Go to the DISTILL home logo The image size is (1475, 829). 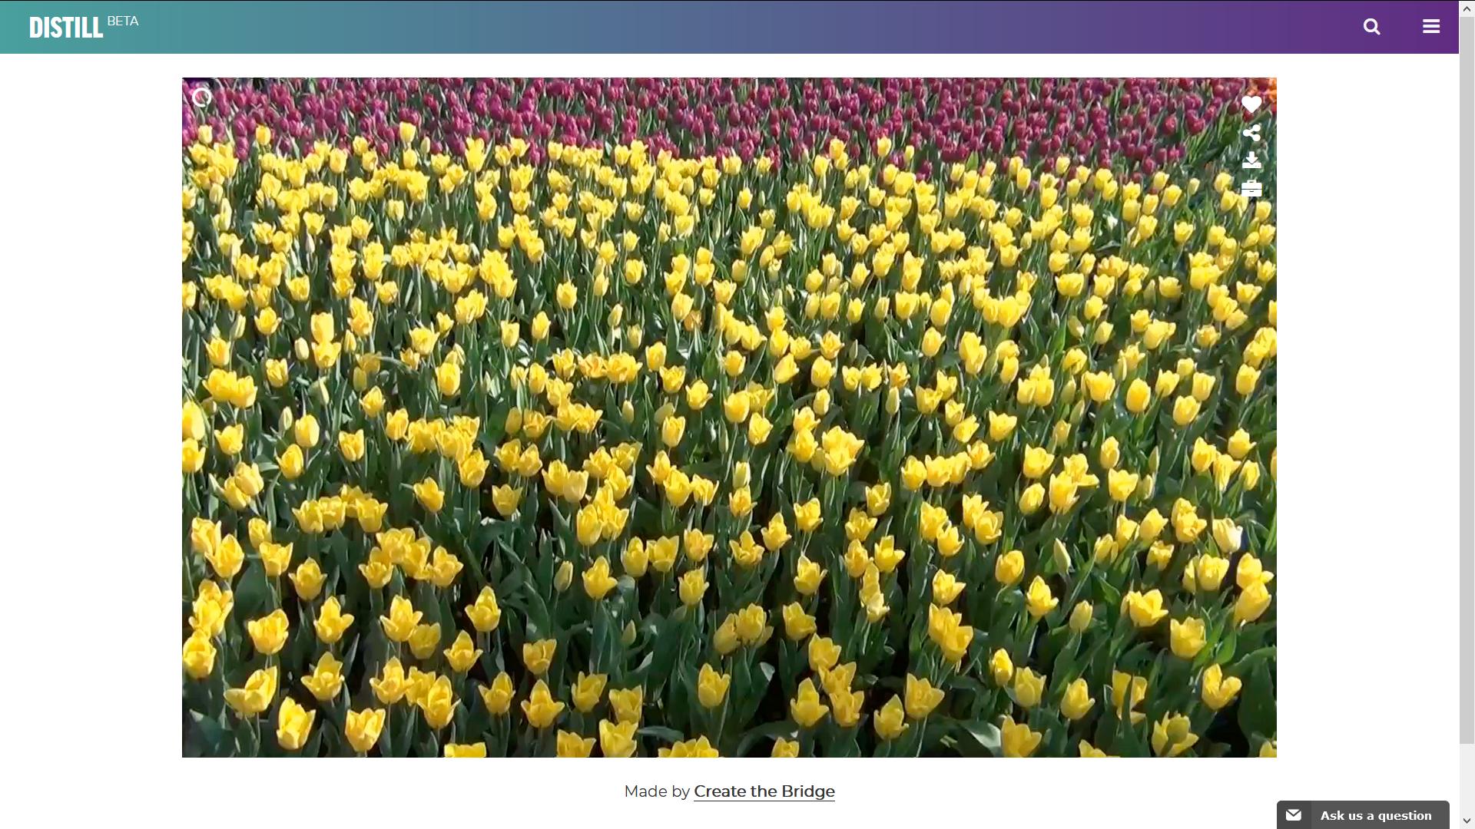click(x=66, y=28)
